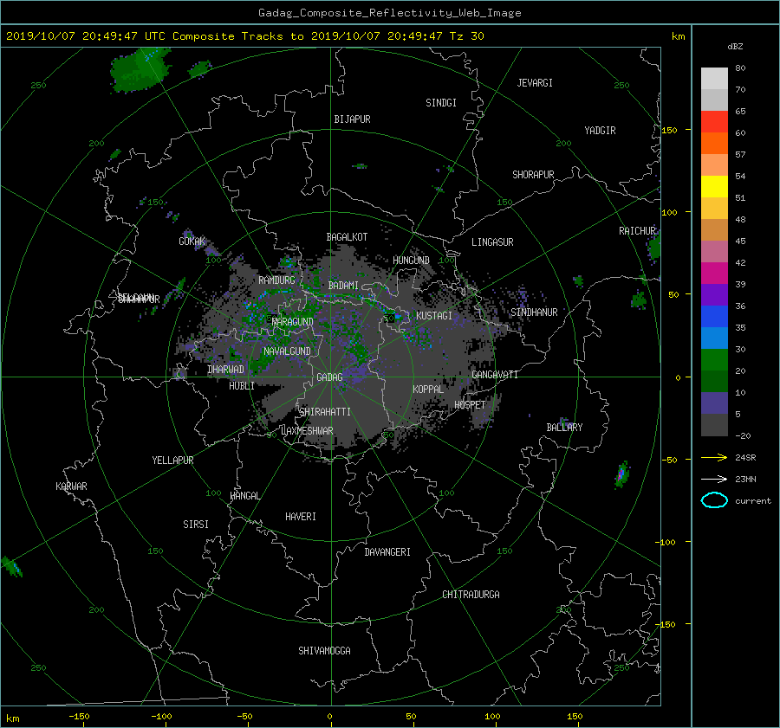The height and width of the screenshot is (728, 780).
Task: Click the JEVARGI city label
Action: tap(535, 83)
